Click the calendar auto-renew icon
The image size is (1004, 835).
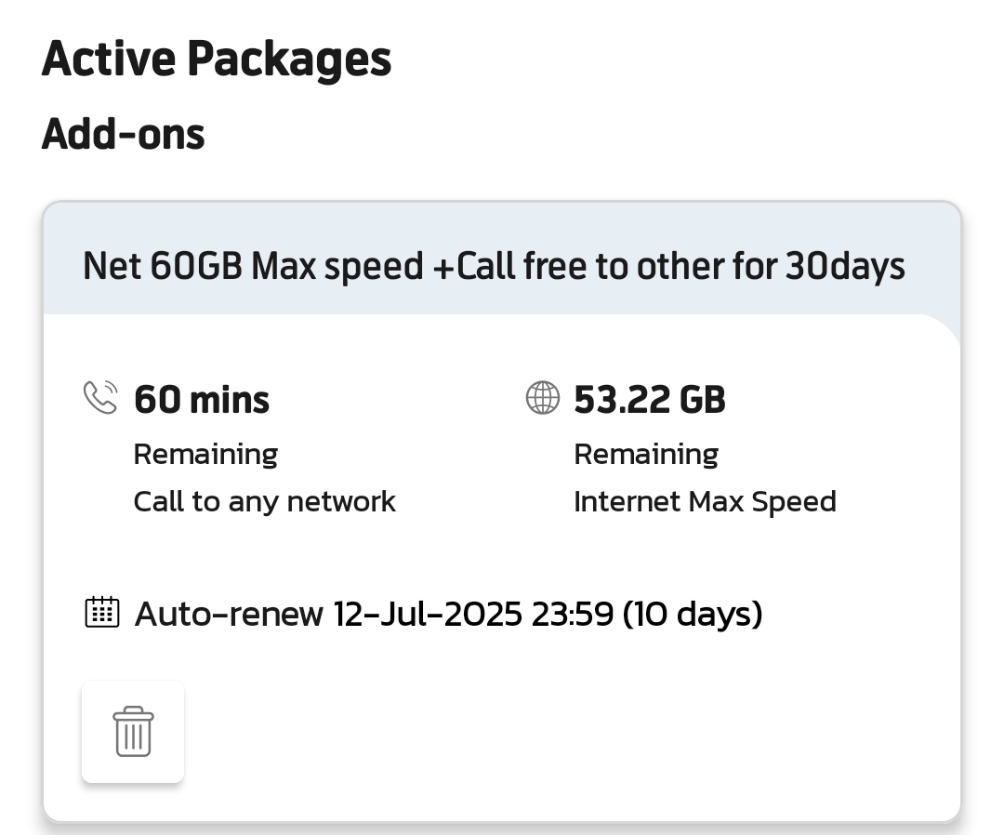point(102,612)
